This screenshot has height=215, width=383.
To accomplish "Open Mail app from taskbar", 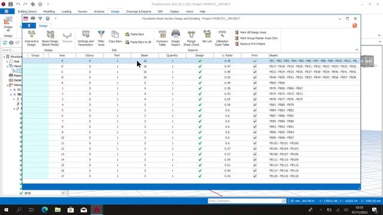I will pos(84,210).
